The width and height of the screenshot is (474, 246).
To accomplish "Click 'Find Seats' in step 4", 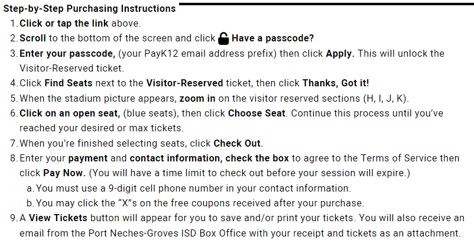I will pos(69,83).
